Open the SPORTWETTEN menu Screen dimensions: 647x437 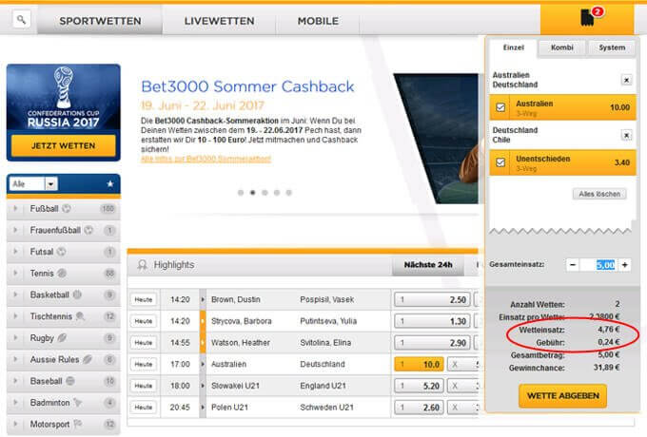point(100,21)
